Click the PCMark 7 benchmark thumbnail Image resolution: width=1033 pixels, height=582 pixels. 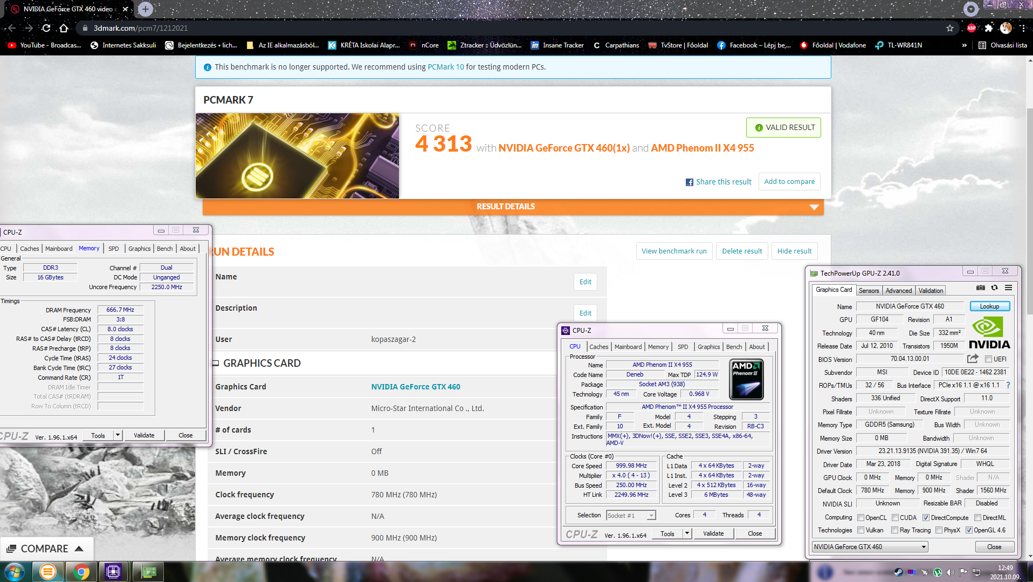[297, 156]
